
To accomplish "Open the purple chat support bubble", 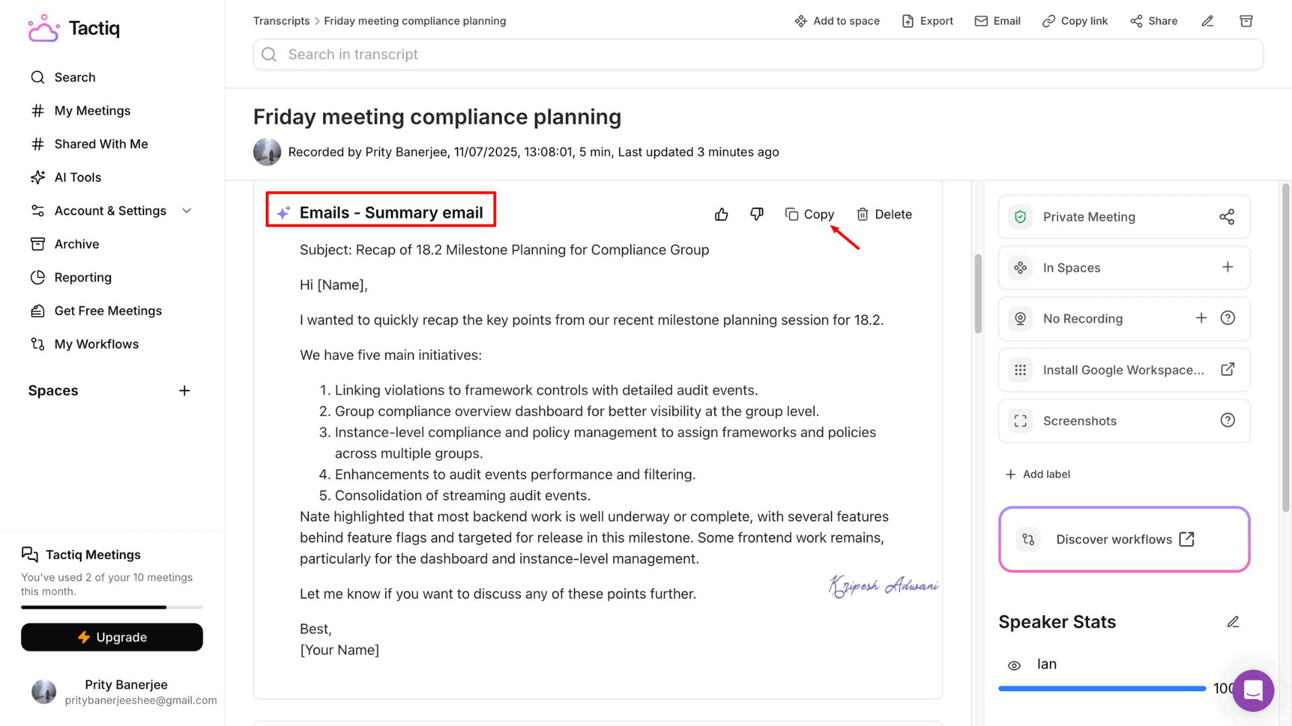I will (1253, 690).
